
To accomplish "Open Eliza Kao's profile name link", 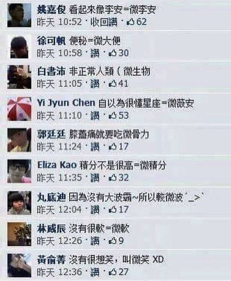I will [x=57, y=165].
